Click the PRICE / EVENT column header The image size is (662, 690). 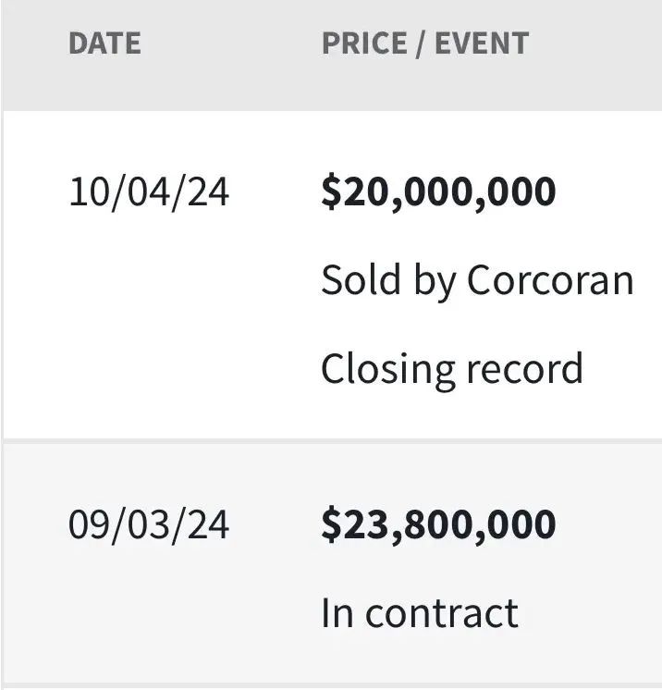424,43
